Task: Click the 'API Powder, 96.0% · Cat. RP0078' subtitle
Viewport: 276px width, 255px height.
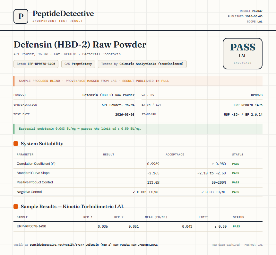Action: point(67,54)
